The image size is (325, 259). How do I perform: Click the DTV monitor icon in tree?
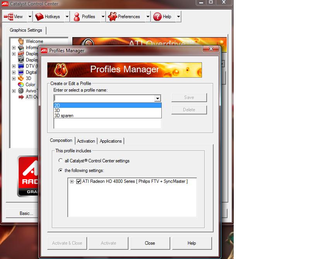21,66
